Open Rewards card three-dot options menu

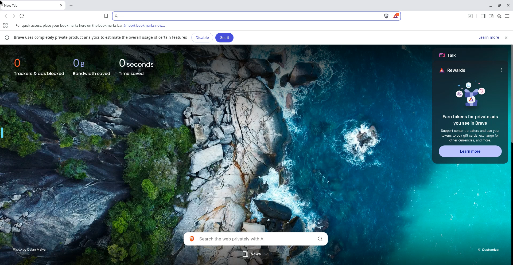click(x=501, y=70)
